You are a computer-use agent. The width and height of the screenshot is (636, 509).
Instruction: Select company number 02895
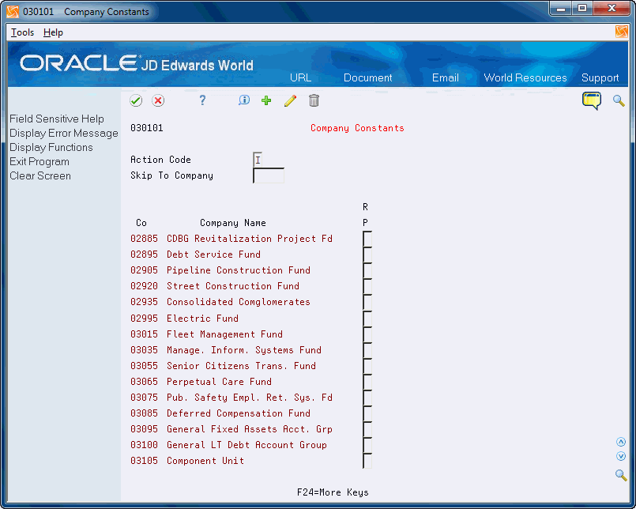[x=144, y=254]
